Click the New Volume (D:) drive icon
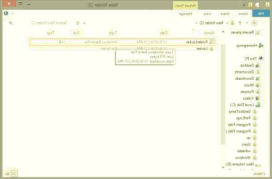 [x=258, y=164]
